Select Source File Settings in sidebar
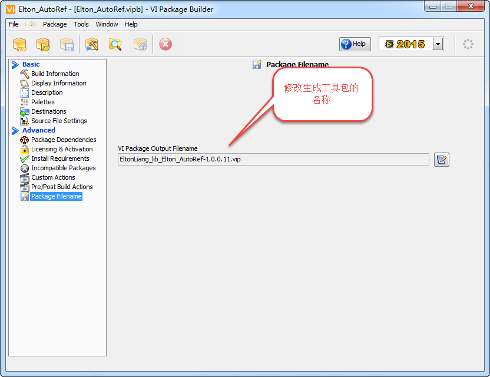Screen dimensions: 490x377 coord(59,121)
